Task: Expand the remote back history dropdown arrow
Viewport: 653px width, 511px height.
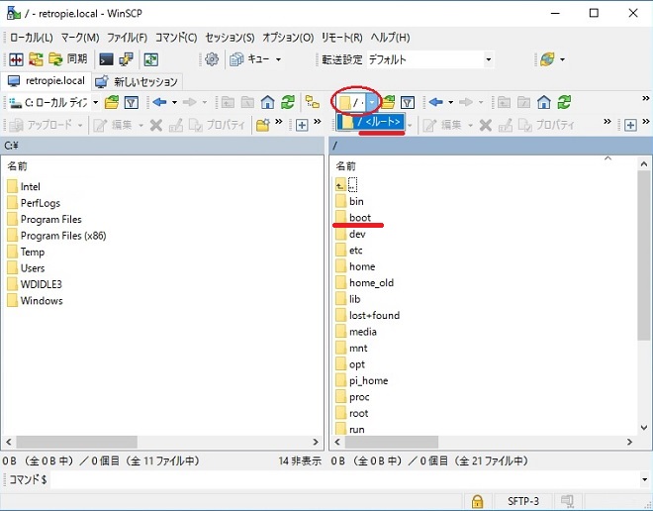Action: [x=450, y=102]
